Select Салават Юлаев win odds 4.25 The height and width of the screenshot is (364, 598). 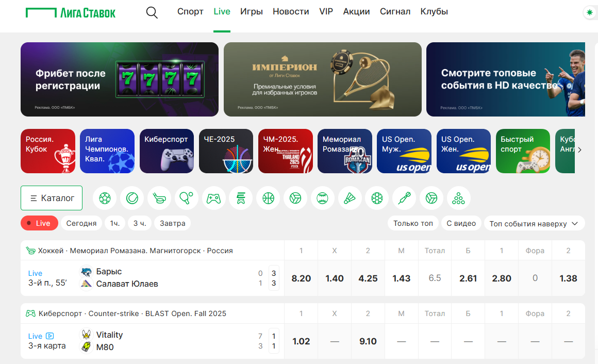click(x=368, y=278)
